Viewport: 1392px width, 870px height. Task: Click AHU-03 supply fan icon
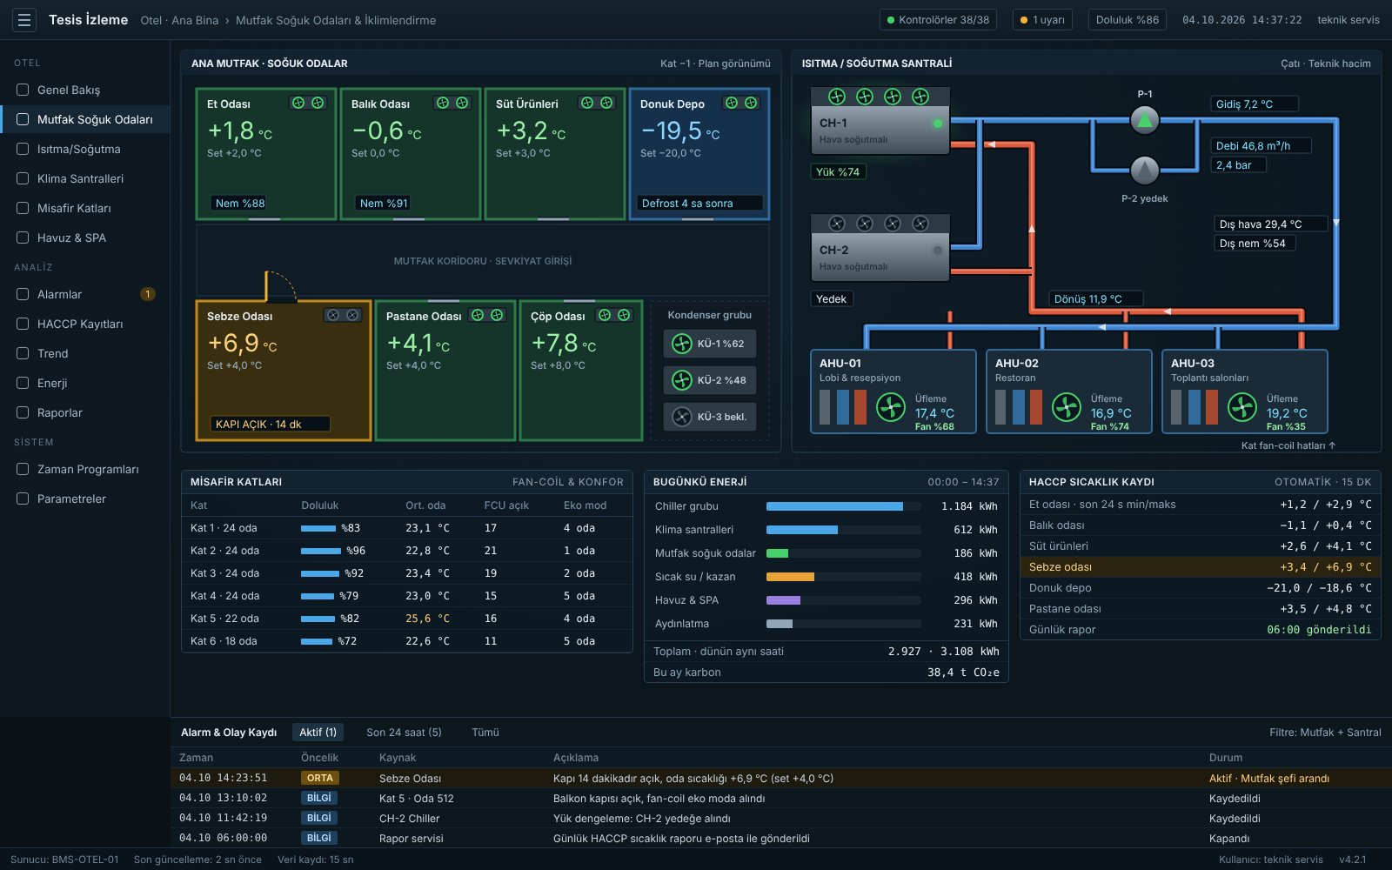click(x=1242, y=407)
